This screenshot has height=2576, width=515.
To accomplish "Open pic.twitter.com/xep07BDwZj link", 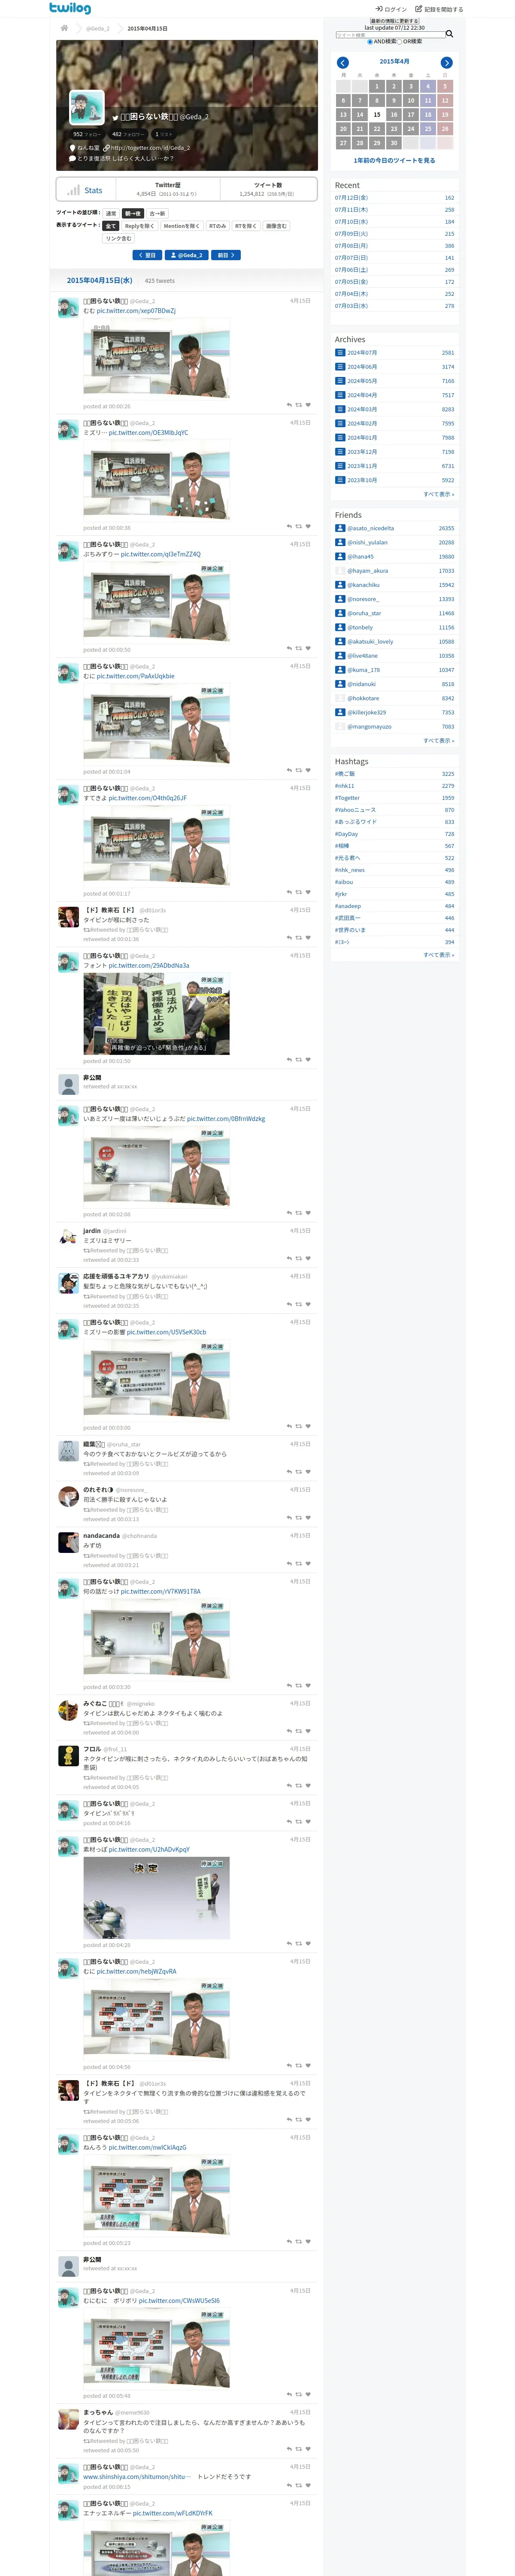I will [x=136, y=311].
